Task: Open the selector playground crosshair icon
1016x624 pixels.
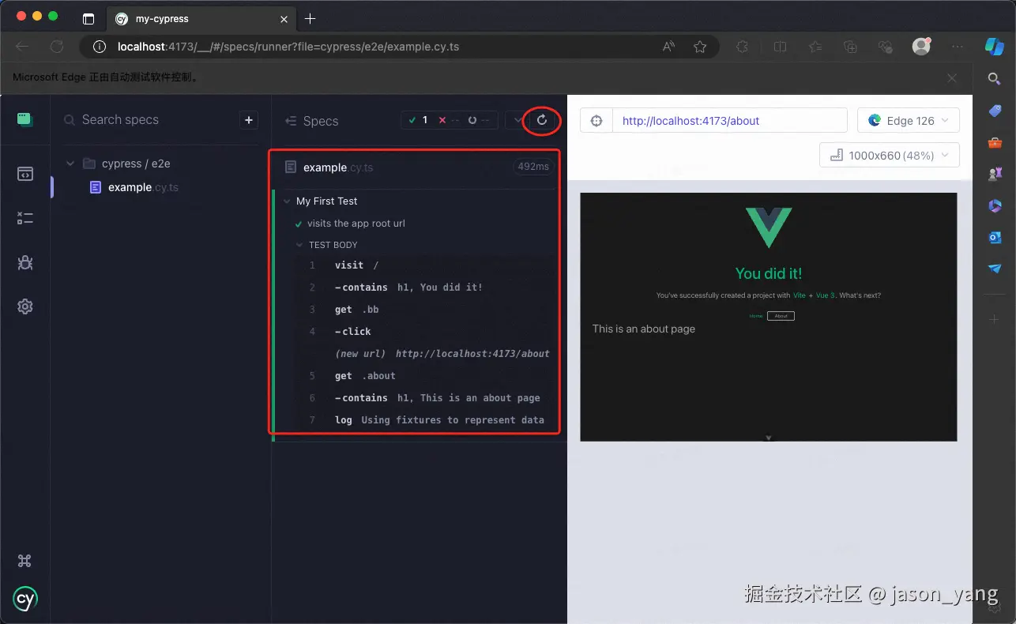Action: coord(596,121)
